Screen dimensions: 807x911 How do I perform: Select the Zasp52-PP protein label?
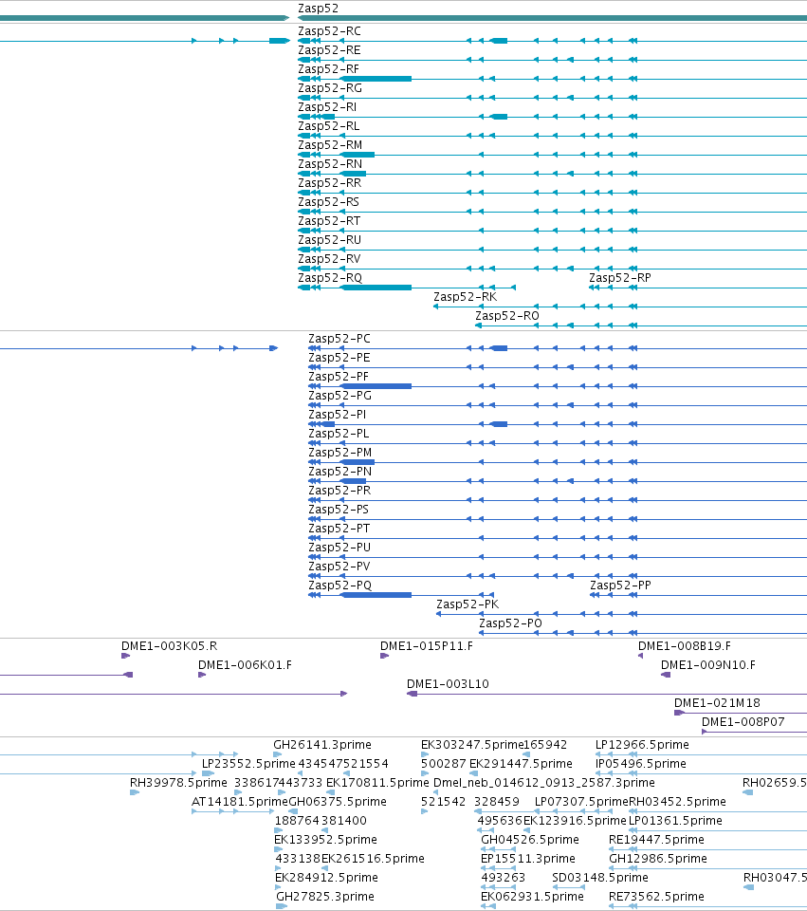[x=620, y=586]
